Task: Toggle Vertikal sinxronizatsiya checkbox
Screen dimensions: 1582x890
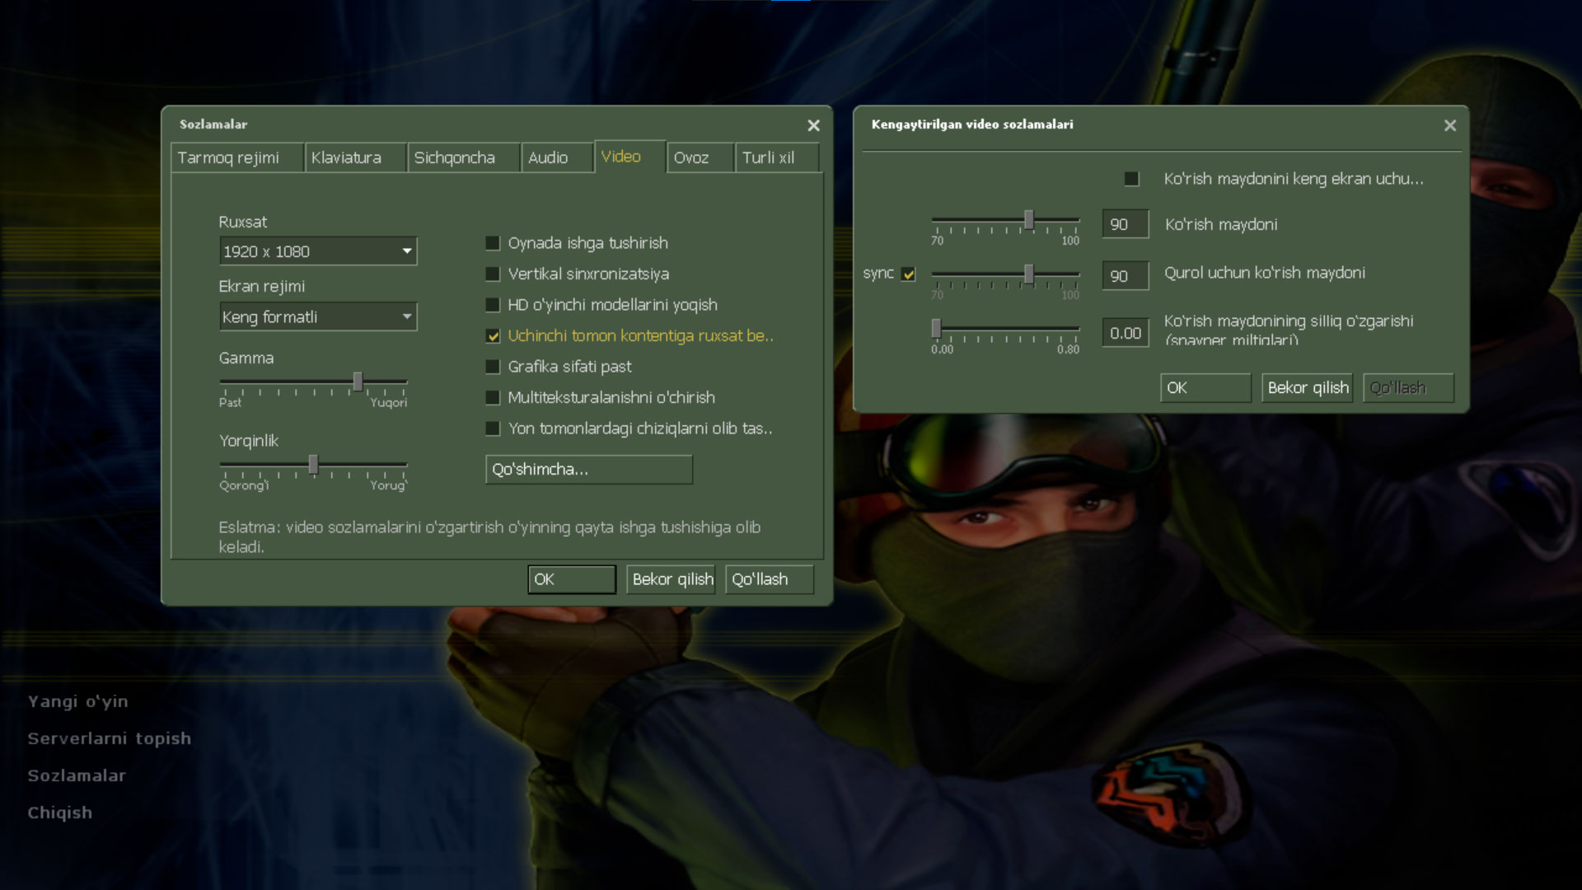Action: 493,274
